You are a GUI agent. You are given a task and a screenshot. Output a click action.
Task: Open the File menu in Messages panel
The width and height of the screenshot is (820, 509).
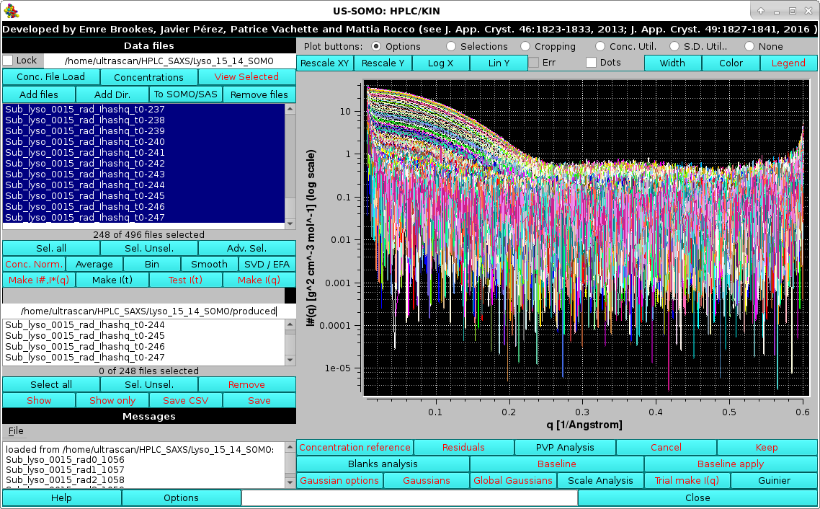click(x=15, y=430)
